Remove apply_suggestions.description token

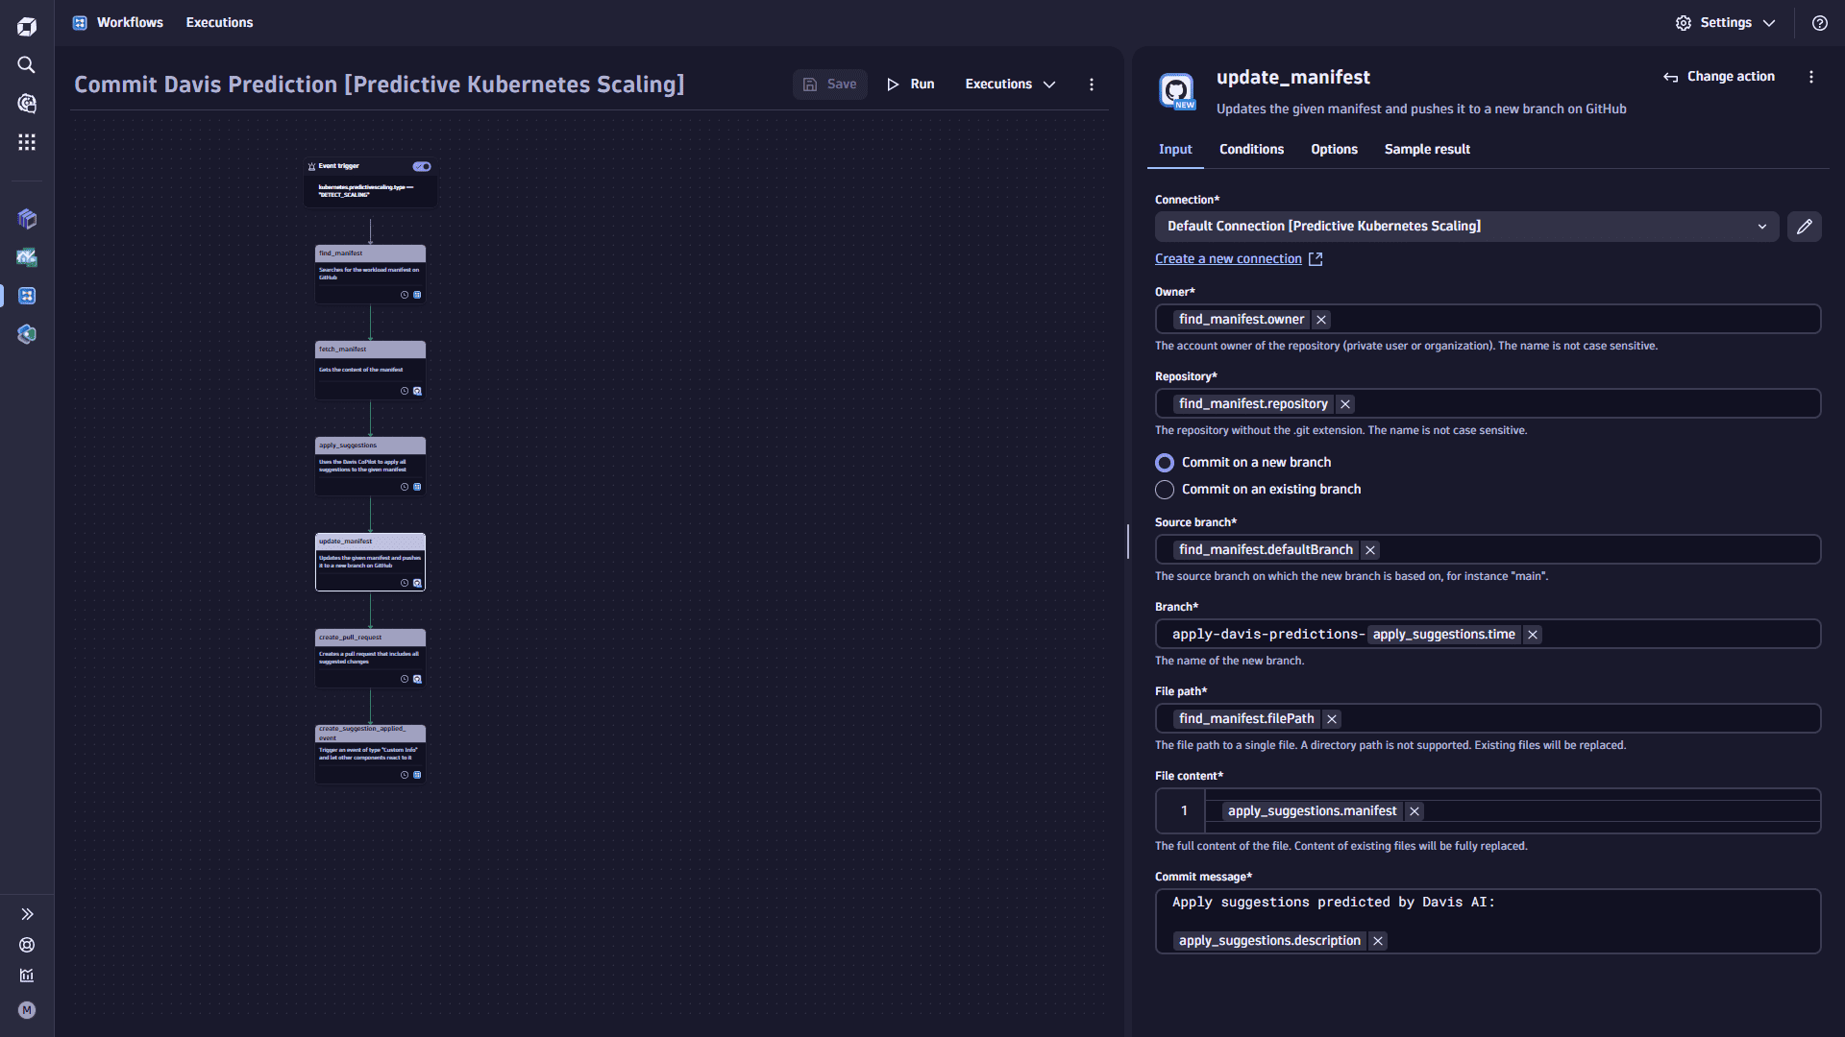(x=1378, y=941)
